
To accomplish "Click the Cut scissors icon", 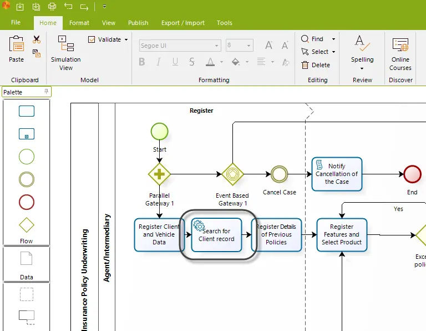I will click(37, 39).
